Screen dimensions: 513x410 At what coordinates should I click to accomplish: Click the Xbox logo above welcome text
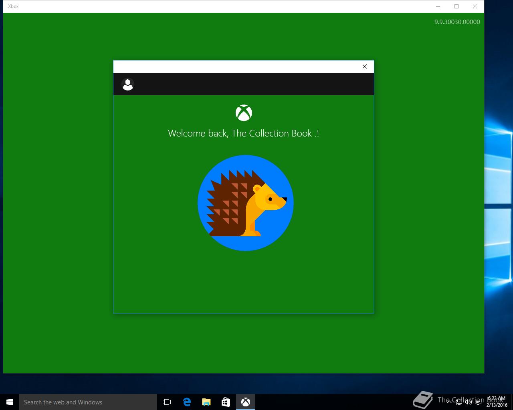click(244, 113)
